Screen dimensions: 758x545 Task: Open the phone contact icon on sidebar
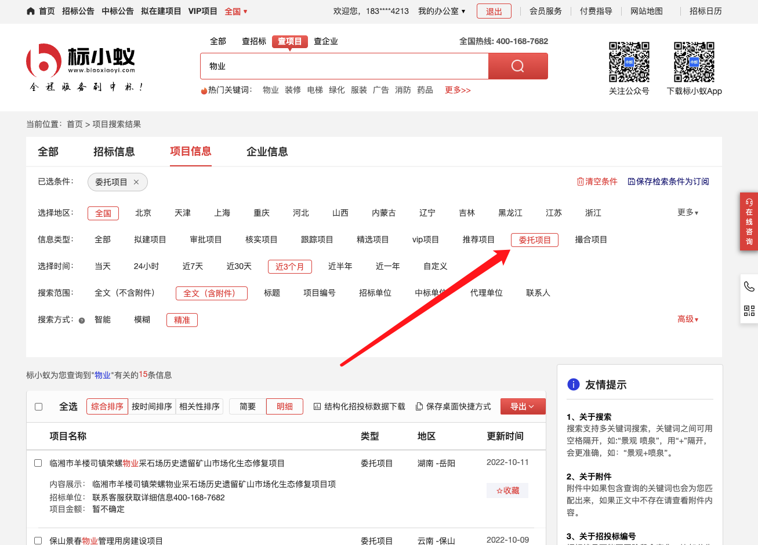click(749, 286)
